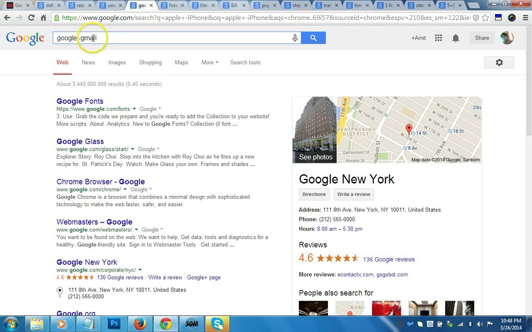
Task: Expand green arrow beside google.com/fonts
Action: click(x=134, y=109)
